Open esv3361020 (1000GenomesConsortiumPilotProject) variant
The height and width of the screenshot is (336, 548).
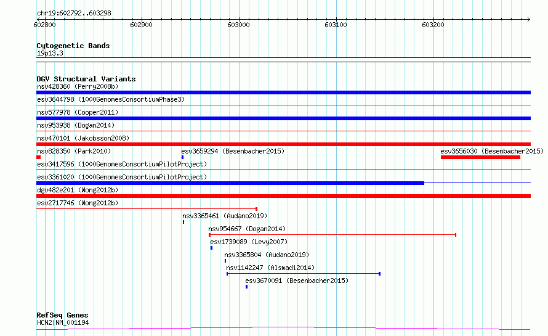coord(122,177)
